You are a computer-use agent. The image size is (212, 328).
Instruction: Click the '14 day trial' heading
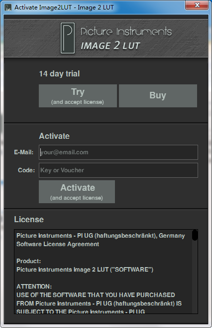(x=59, y=73)
